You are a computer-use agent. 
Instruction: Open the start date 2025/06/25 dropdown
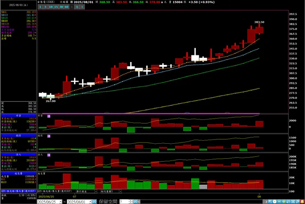[x=60, y=202]
